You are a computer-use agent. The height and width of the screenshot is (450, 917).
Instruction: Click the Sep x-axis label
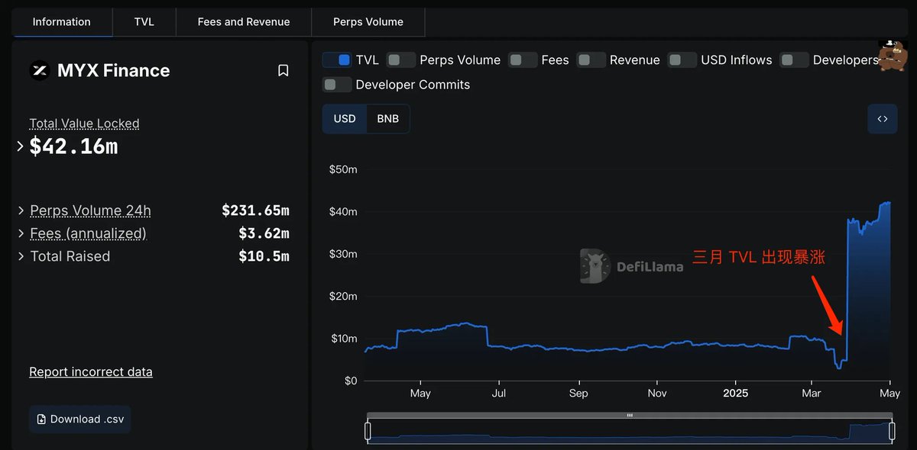[x=578, y=394]
